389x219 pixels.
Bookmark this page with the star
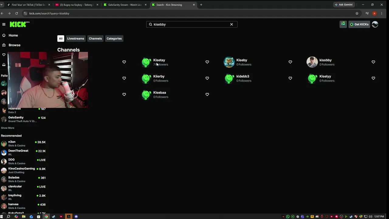click(357, 13)
